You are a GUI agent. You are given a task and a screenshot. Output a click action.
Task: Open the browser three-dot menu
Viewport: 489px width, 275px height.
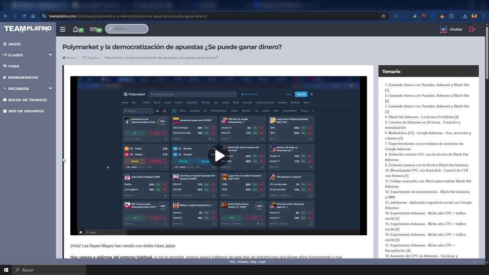(x=484, y=16)
